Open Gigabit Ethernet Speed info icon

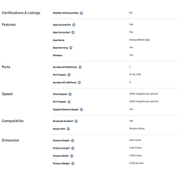click(x=81, y=109)
